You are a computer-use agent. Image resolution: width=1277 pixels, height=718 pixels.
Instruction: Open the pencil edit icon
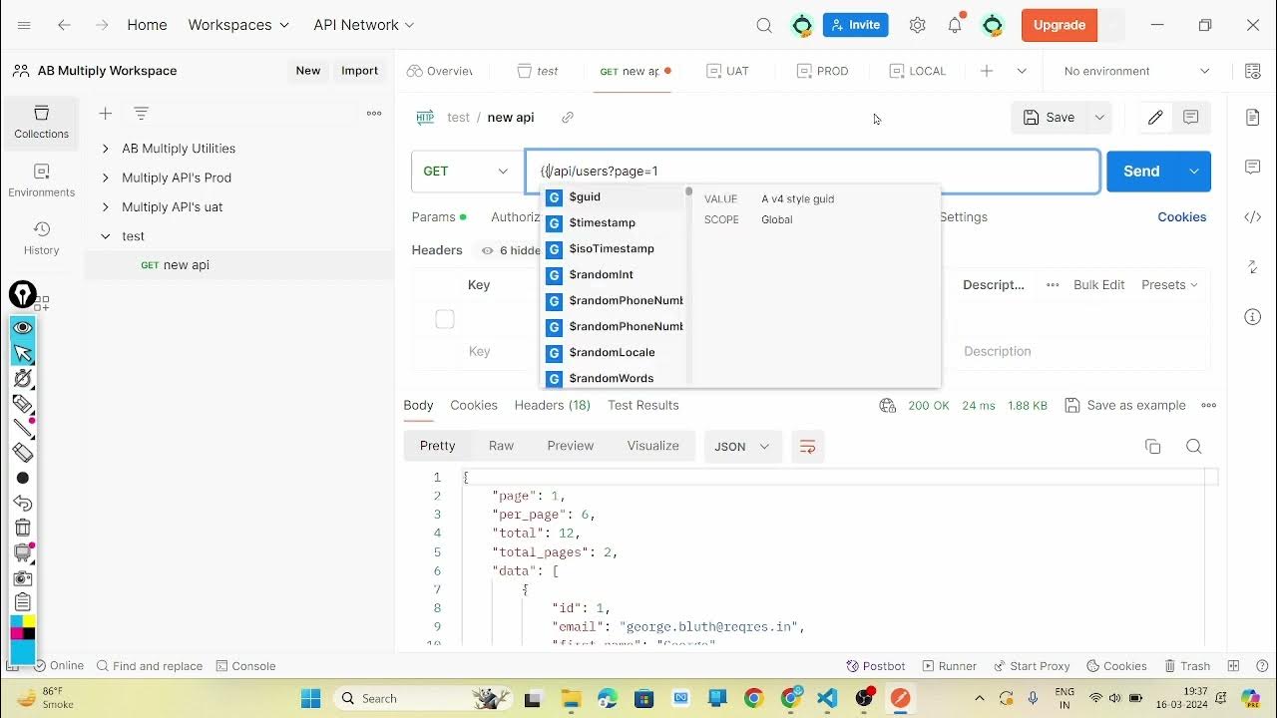tap(1155, 118)
